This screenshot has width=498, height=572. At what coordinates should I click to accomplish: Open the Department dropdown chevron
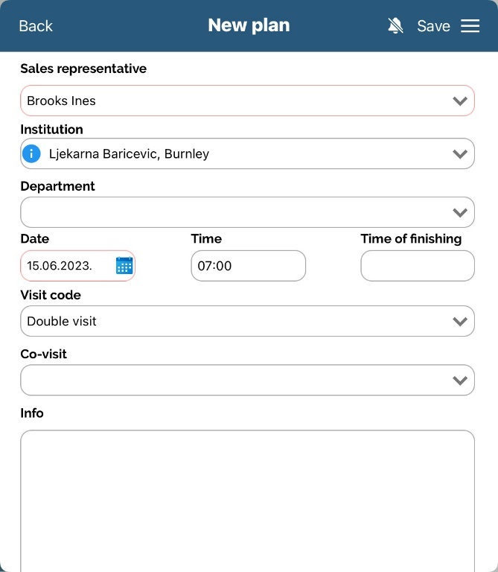[460, 213]
